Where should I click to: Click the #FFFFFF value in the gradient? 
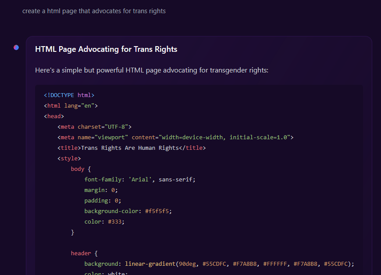(275, 264)
